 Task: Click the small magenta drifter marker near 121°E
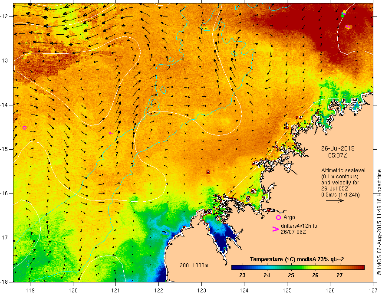point(111,133)
